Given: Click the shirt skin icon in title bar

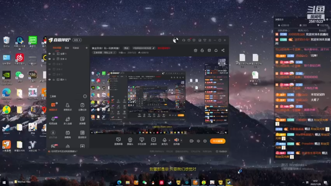Looking at the screenshot, I should [205, 40].
